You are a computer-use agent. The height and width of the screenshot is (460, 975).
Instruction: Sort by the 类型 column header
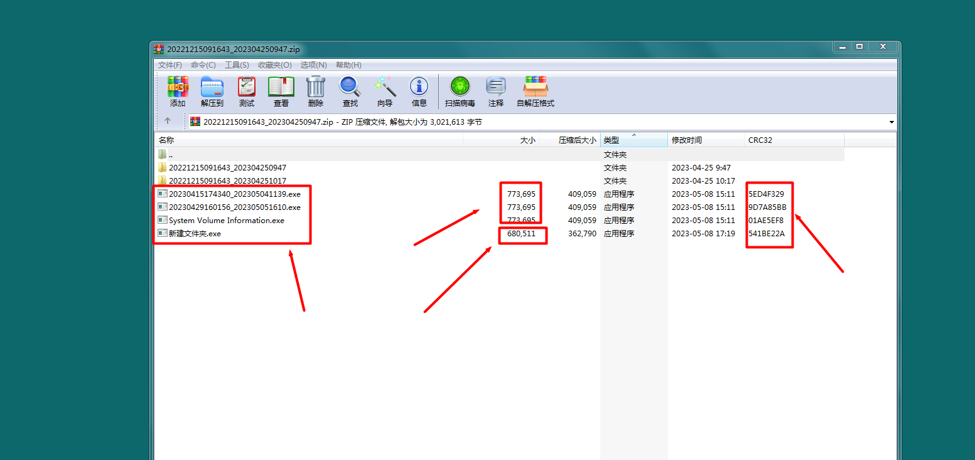click(x=634, y=140)
